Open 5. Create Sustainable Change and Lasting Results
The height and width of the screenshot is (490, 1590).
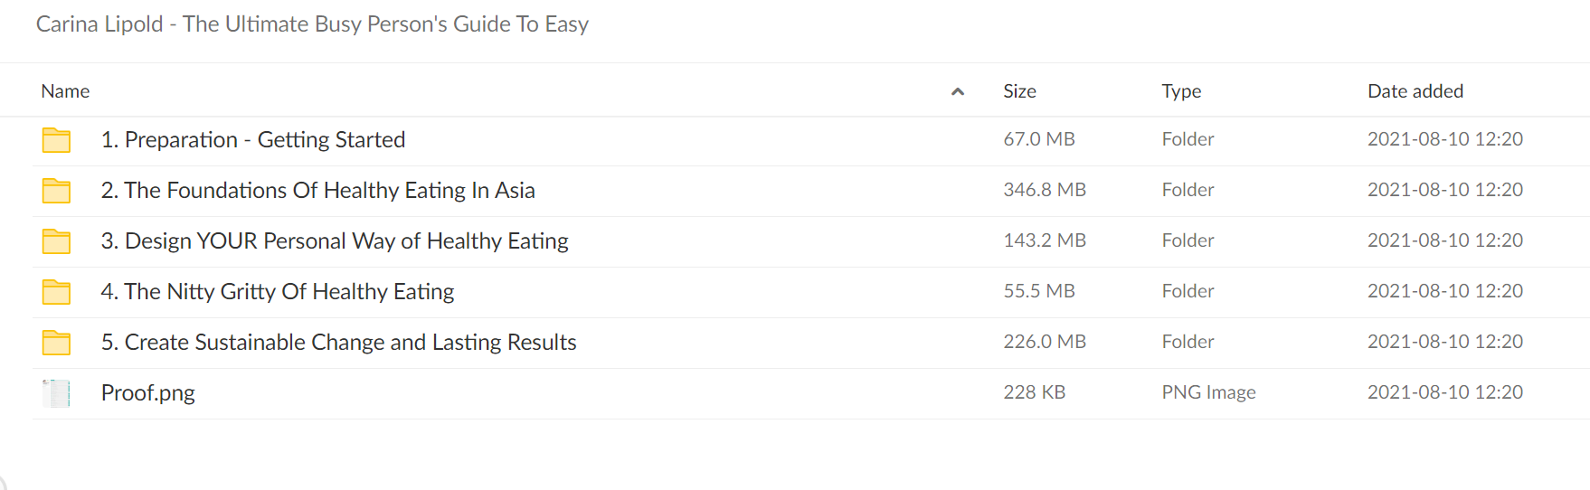pyautogui.click(x=339, y=343)
